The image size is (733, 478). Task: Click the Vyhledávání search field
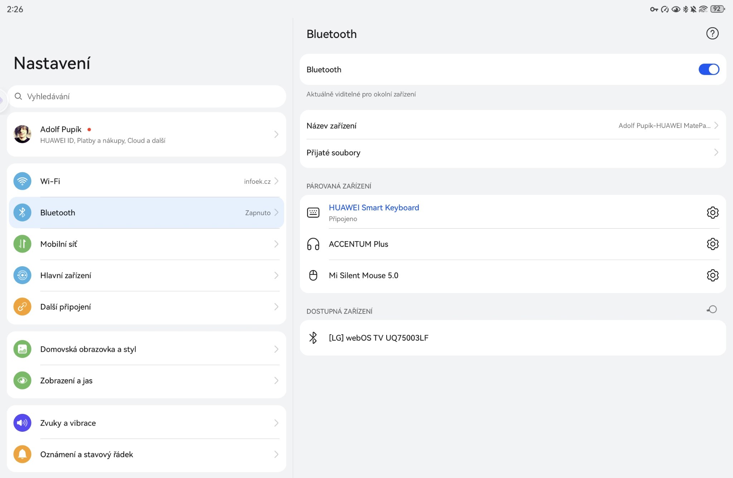click(147, 96)
